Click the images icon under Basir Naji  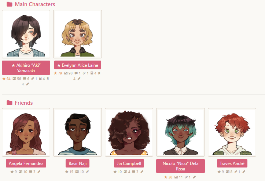pos(77,172)
